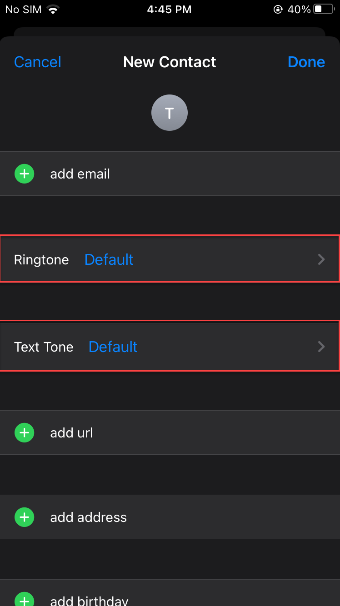Tap the contact avatar with letter T
This screenshot has width=340, height=606.
[170, 113]
